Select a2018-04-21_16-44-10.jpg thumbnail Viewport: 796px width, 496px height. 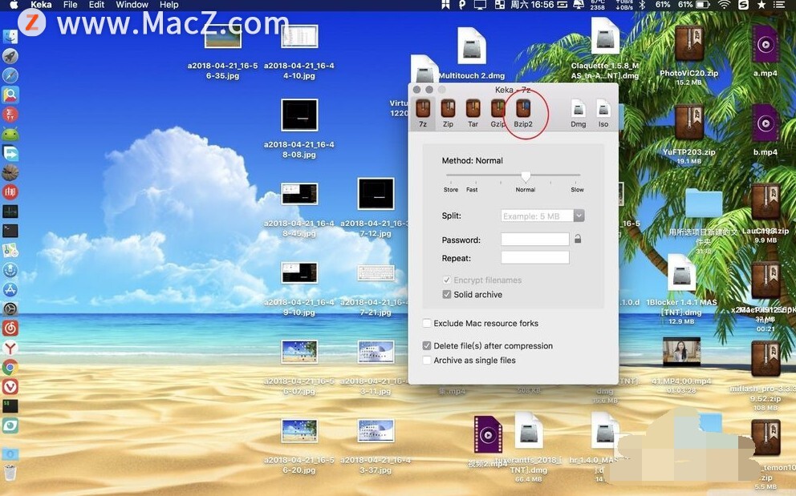point(299,37)
